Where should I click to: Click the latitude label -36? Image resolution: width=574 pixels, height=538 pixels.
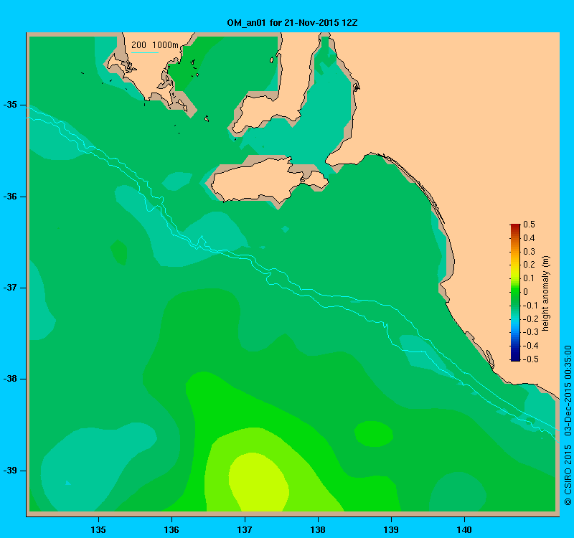coord(10,197)
